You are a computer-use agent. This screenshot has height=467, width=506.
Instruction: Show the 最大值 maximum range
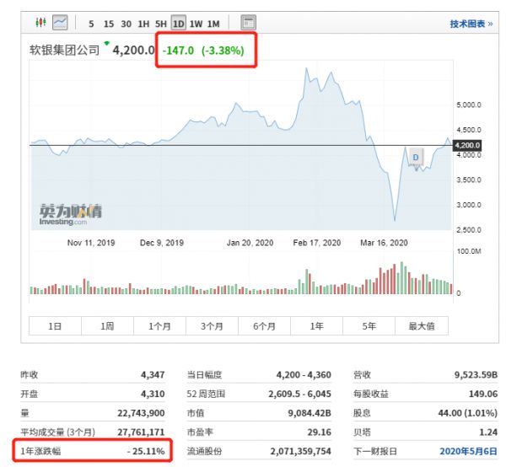tap(421, 325)
